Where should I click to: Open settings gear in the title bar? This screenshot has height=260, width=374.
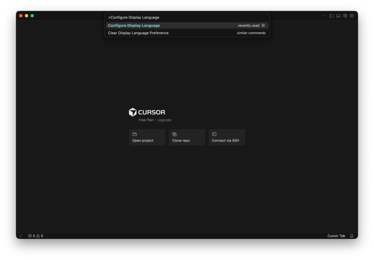(x=352, y=16)
